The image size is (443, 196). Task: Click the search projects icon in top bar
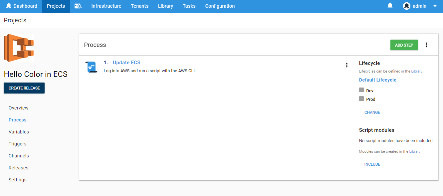point(78,6)
